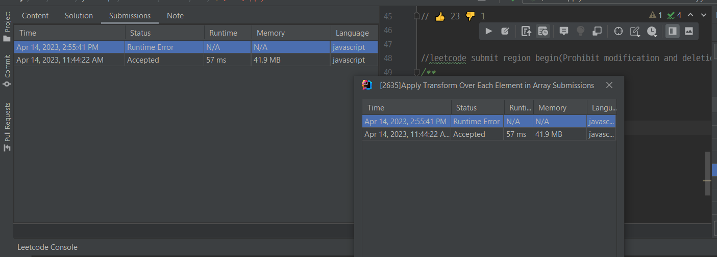The height and width of the screenshot is (257, 717).
Task: Toggle the split editor layout icon
Action: click(673, 32)
